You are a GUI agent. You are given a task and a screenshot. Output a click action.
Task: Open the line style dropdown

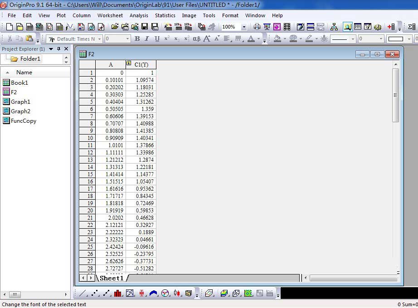353,39
